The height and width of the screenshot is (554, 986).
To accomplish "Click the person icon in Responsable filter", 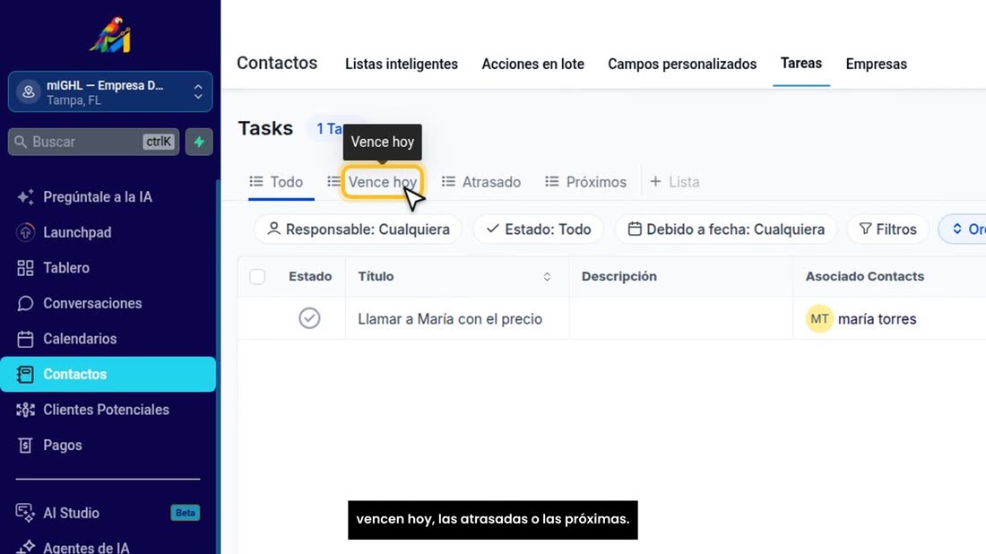I will click(x=273, y=229).
